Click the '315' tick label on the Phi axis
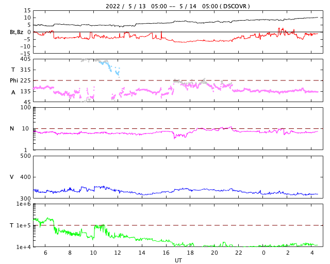 [25, 70]
